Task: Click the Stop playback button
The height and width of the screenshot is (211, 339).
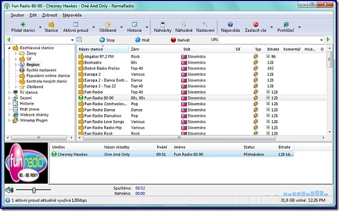Action: click(107, 40)
